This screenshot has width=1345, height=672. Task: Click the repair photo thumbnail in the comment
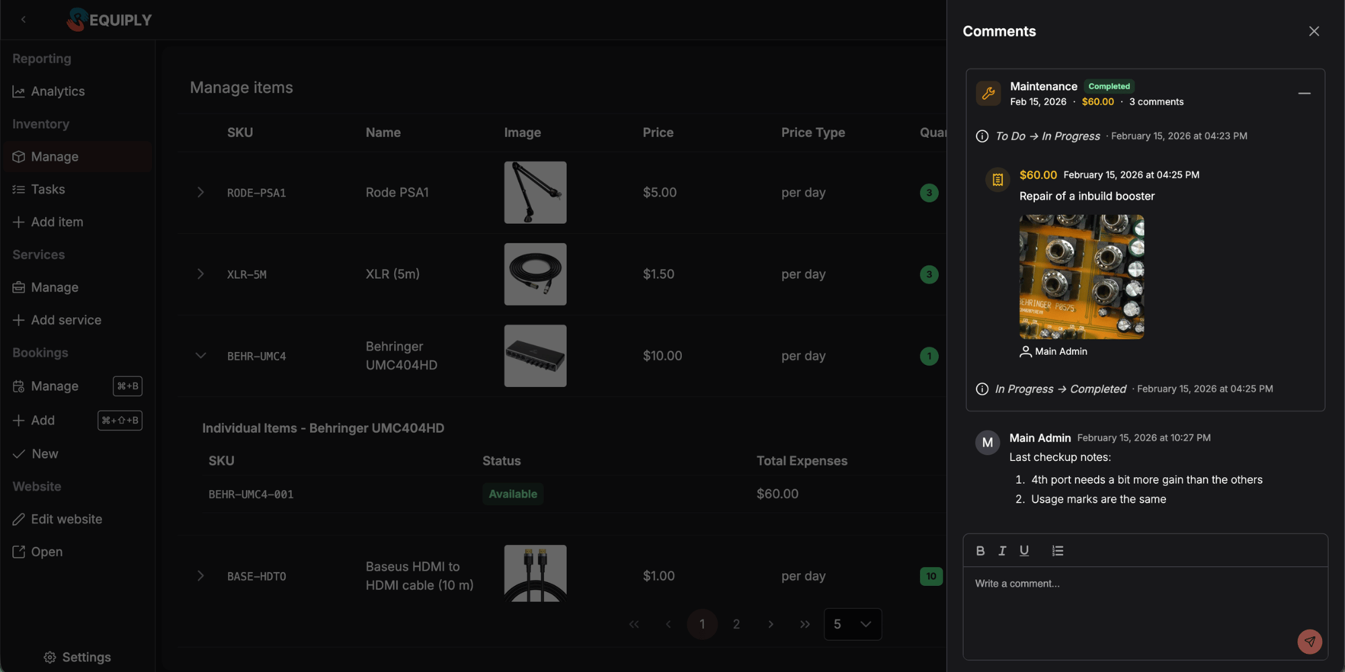click(x=1081, y=276)
